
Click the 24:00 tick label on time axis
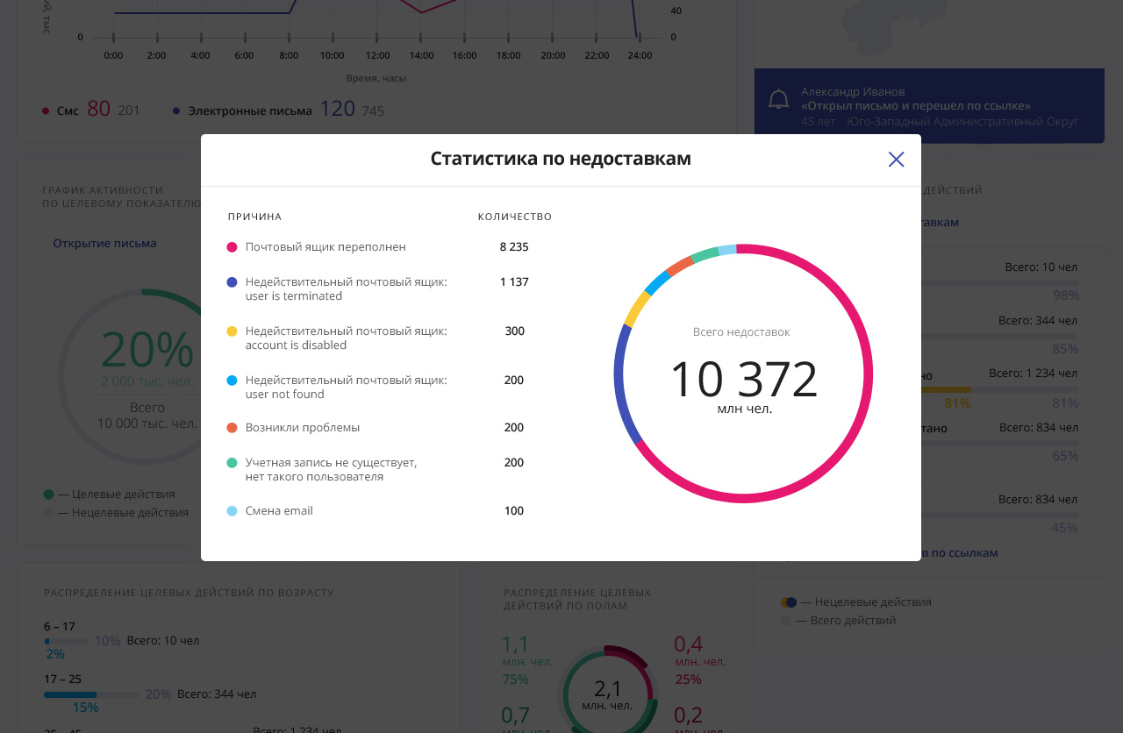(640, 55)
